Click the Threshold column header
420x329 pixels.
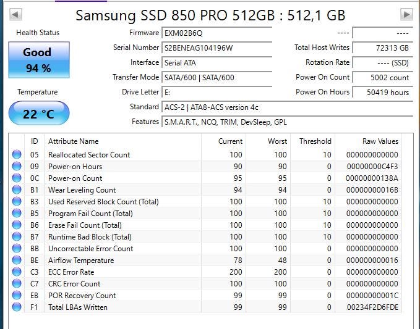click(x=315, y=141)
